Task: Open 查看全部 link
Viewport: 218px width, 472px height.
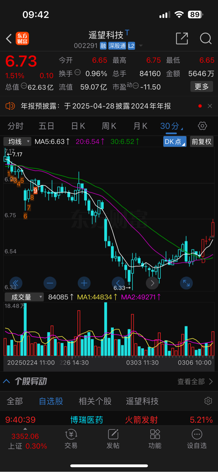Action: (195, 381)
